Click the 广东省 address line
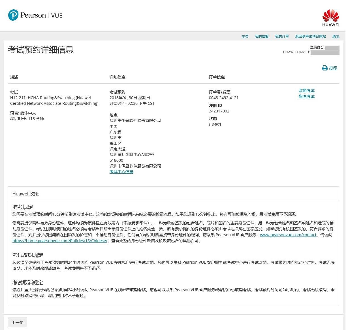The width and height of the screenshot is (346, 330). [x=116, y=132]
